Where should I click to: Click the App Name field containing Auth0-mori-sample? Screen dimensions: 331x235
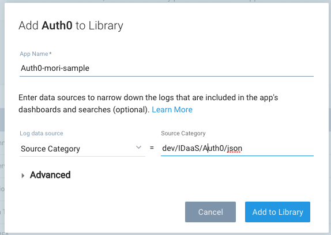167,69
